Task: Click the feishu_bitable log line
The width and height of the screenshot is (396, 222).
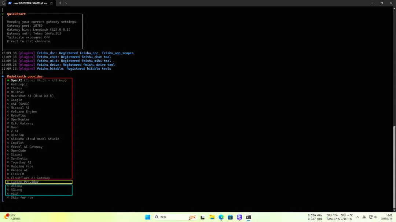Action: point(56,68)
